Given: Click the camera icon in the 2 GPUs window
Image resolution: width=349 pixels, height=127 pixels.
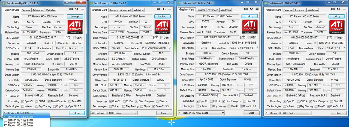Looking at the screenshot, I should point(333,9).
